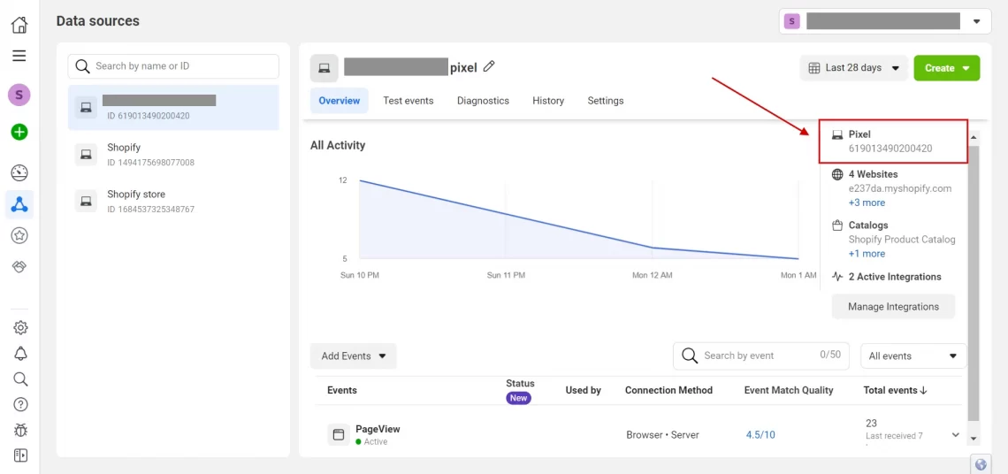The height and width of the screenshot is (474, 1008).
Task: Open the Data sources triangle icon
Action: [19, 204]
